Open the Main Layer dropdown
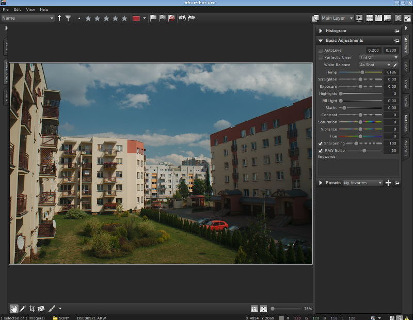Image resolution: width=414 pixels, height=320 pixels. click(x=337, y=18)
